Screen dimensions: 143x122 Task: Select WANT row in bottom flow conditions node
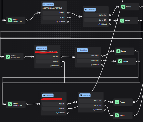pyautogui.click(x=54, y=104)
